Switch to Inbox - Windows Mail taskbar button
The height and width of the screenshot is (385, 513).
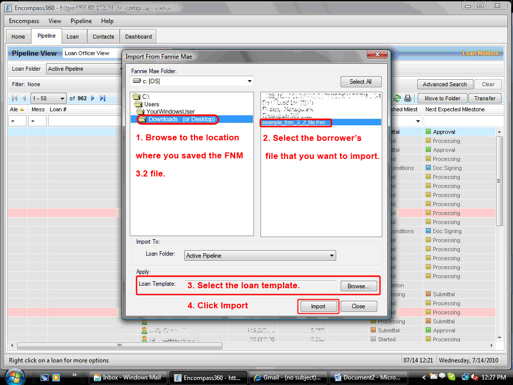(x=128, y=377)
